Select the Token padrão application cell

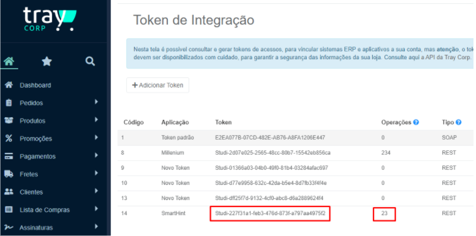pyautogui.click(x=177, y=138)
